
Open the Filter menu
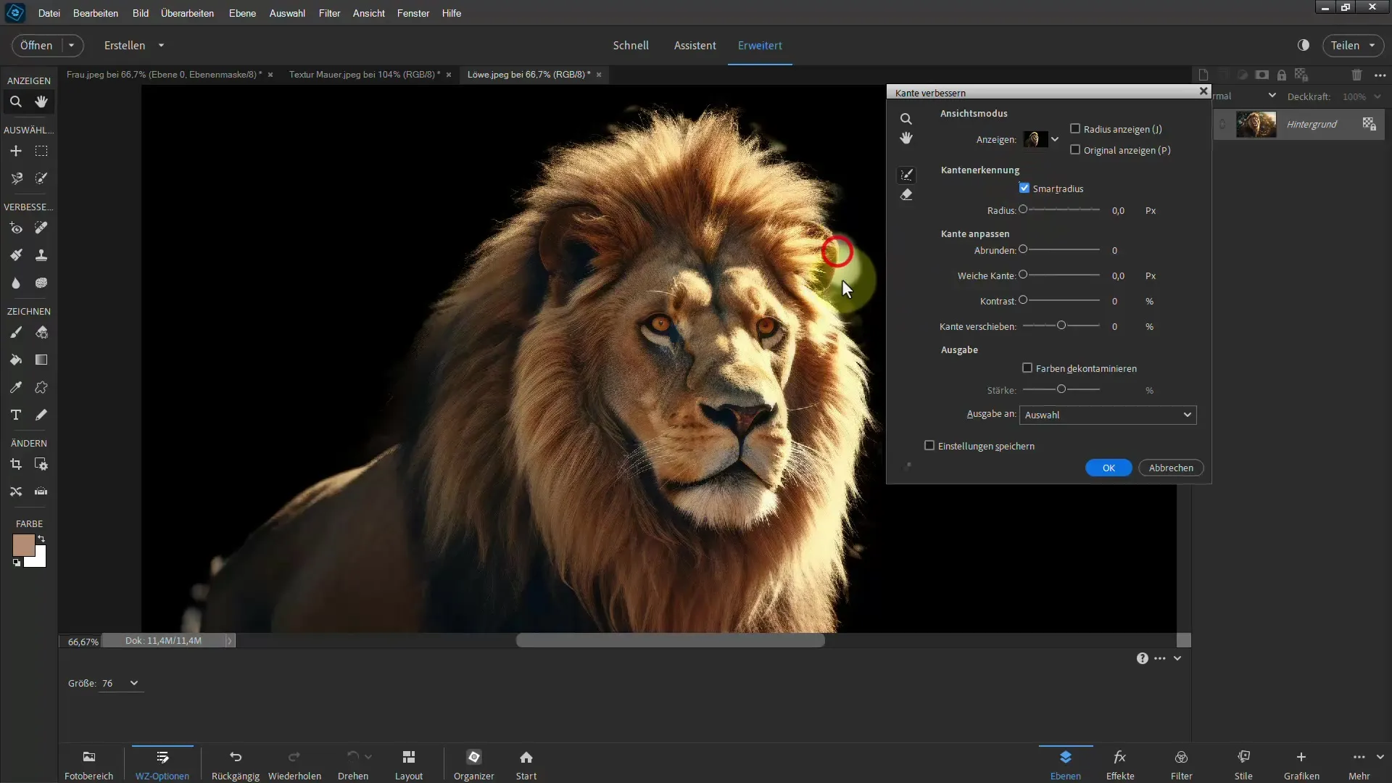click(329, 13)
